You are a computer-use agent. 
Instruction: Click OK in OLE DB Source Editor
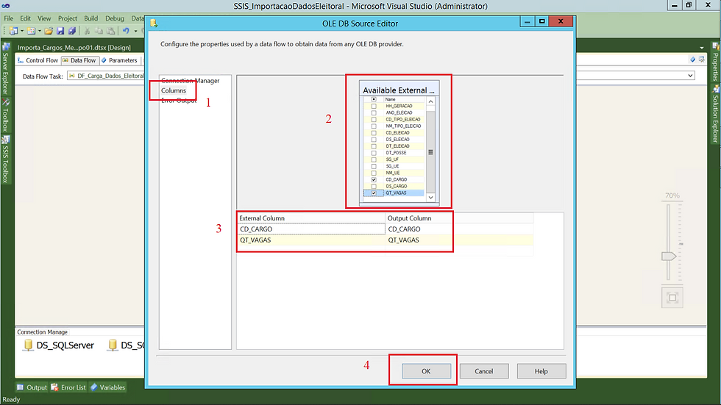[x=426, y=371]
